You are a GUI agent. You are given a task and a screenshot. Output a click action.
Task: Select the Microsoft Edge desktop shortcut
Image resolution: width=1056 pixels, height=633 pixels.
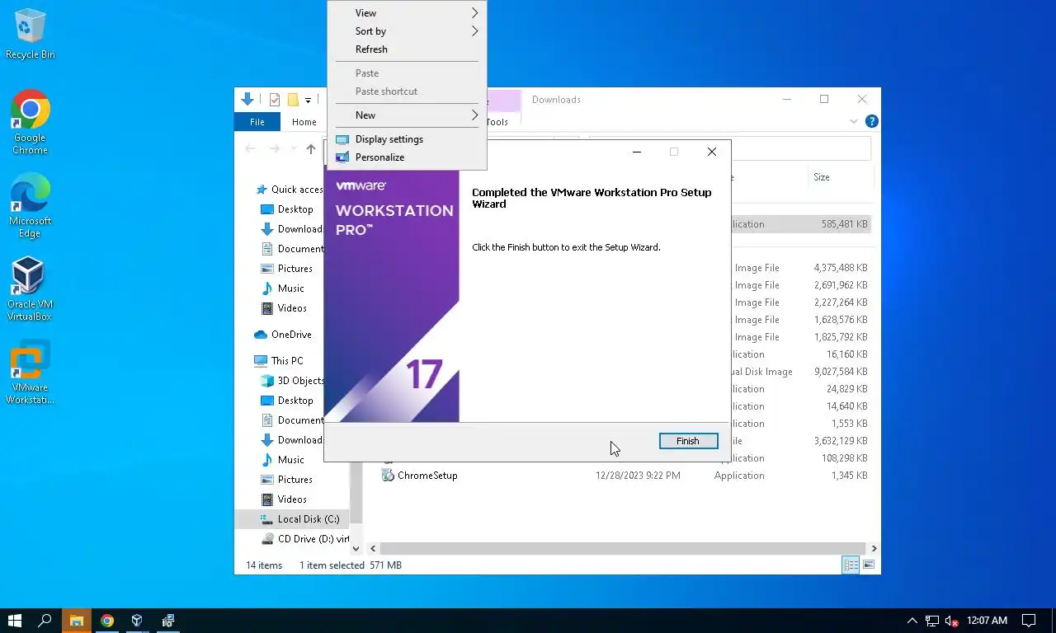pyautogui.click(x=30, y=206)
